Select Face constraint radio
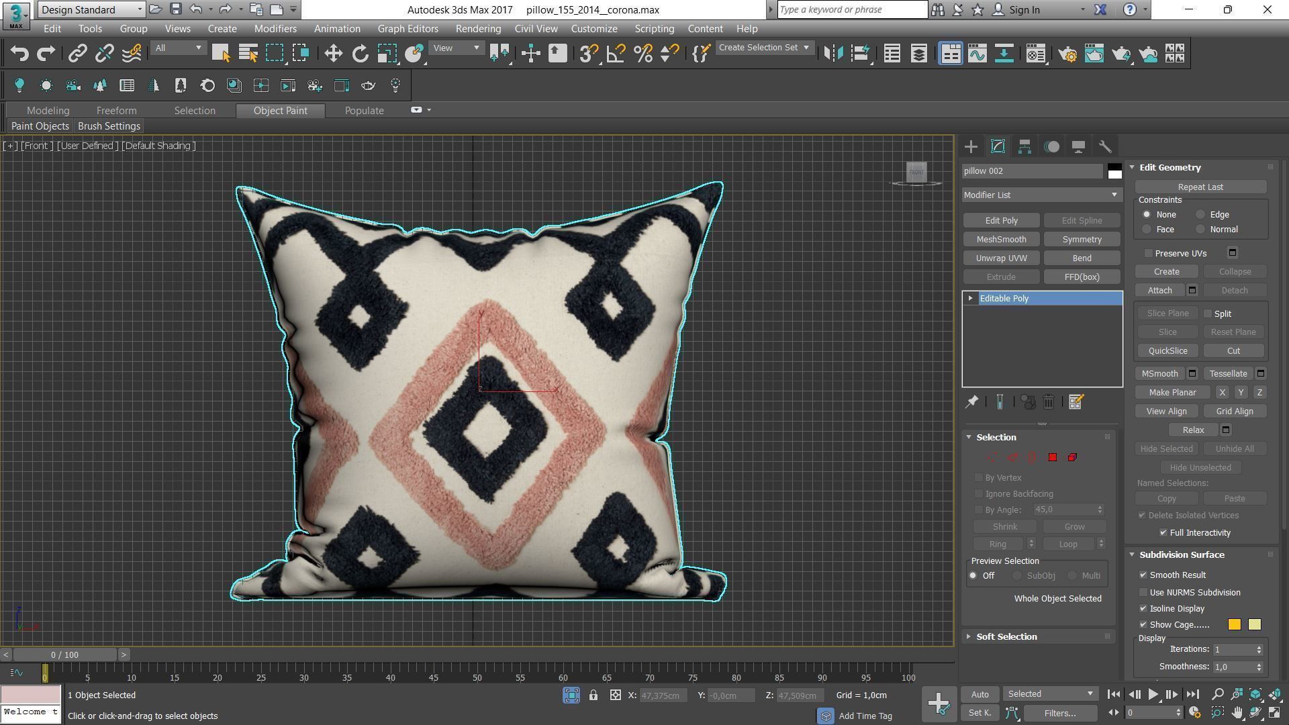The width and height of the screenshot is (1289, 725). coord(1147,230)
